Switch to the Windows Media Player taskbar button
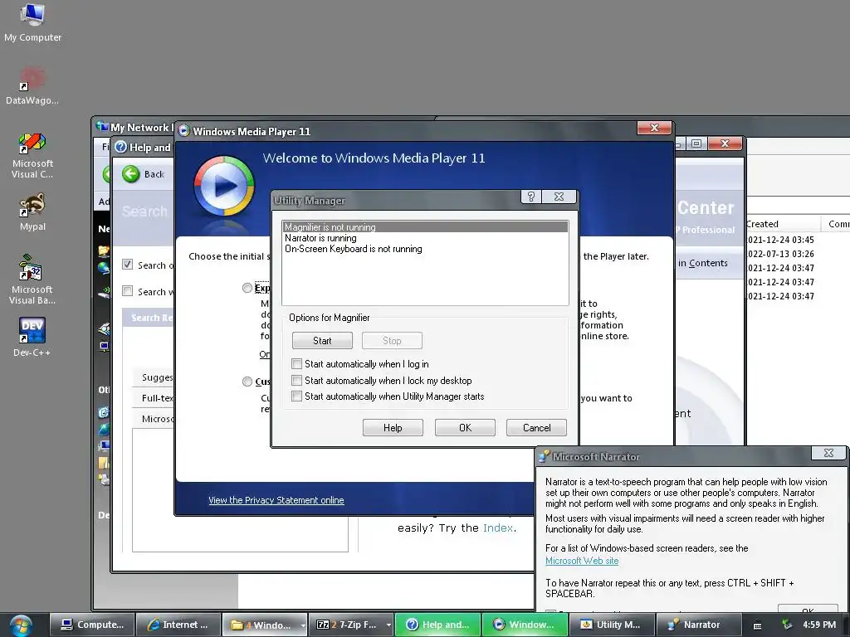Screen dimensions: 850x637 tap(525, 625)
